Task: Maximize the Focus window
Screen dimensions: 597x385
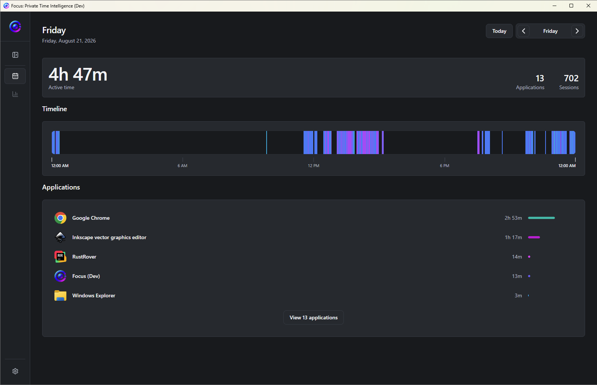Action: pos(571,6)
